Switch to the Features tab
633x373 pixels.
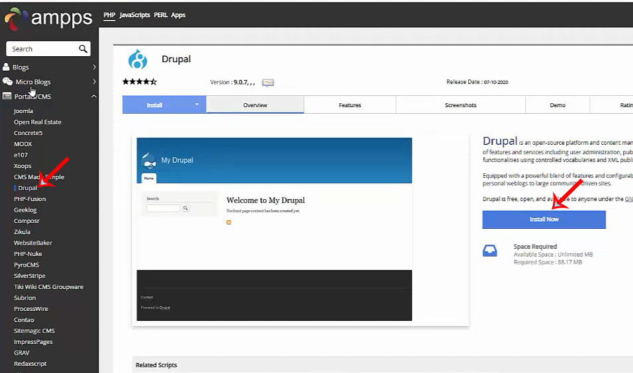click(350, 105)
